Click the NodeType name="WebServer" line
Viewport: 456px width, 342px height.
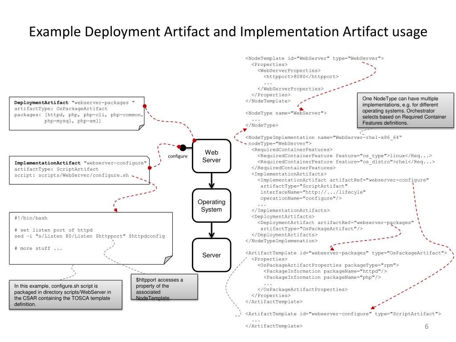click(x=286, y=113)
